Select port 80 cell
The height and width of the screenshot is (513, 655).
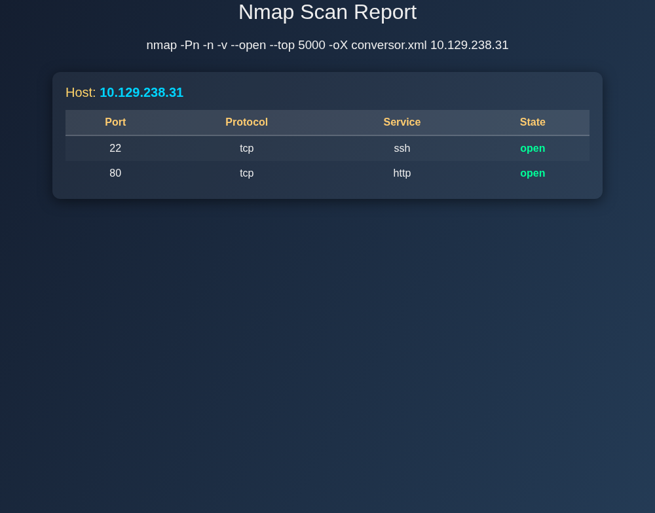pos(115,173)
